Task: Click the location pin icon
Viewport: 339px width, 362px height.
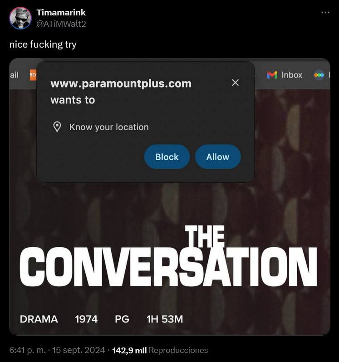Action: pyautogui.click(x=57, y=127)
